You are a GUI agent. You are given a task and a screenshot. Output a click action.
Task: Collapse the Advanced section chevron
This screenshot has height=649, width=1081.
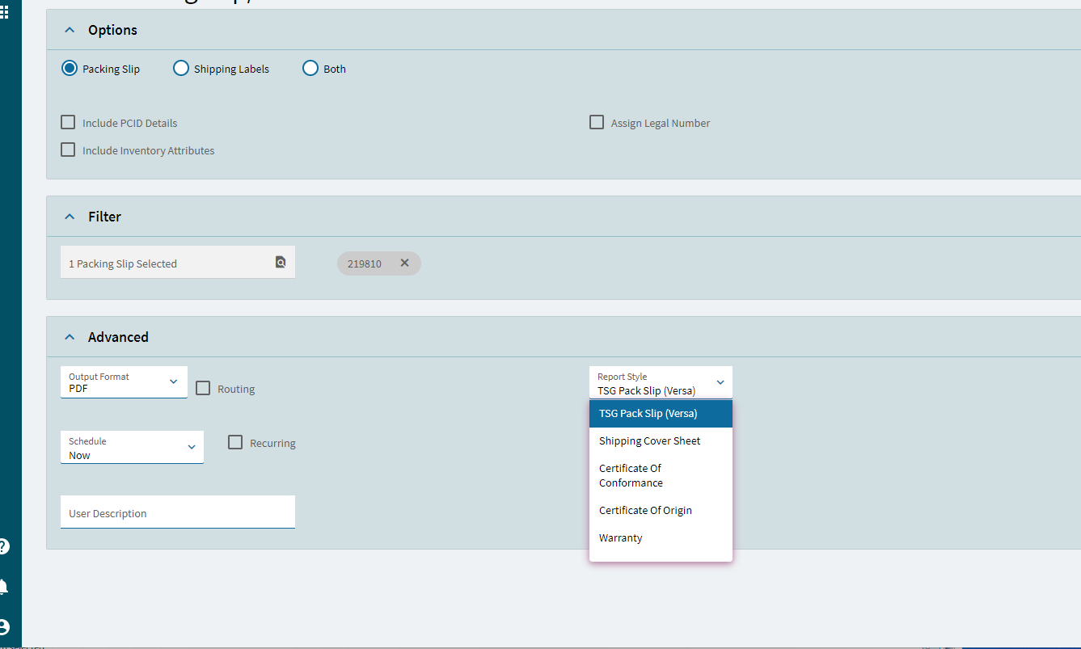70,337
